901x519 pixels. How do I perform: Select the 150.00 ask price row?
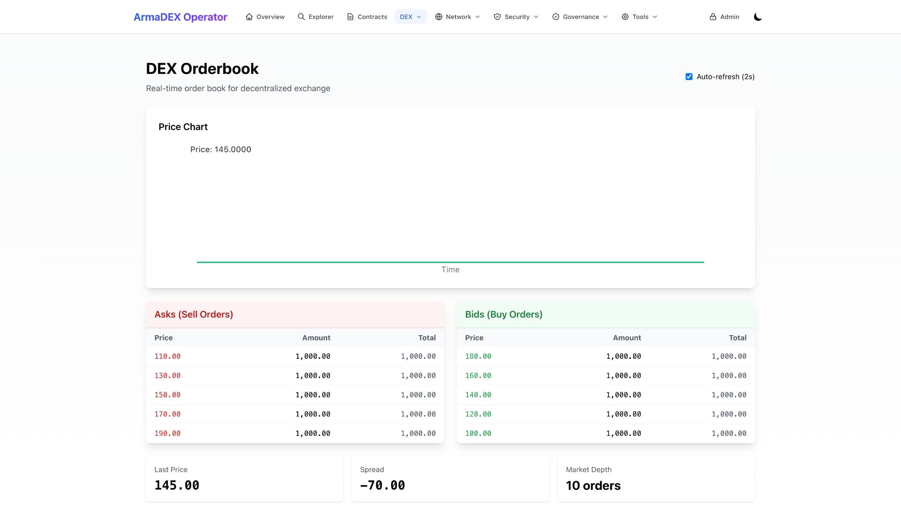[295, 395]
